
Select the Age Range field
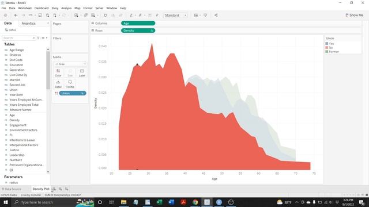[17, 50]
